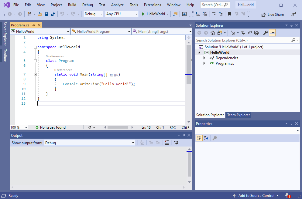Click the Open File folder icon
The width and height of the screenshot is (302, 199).
tap(40, 14)
